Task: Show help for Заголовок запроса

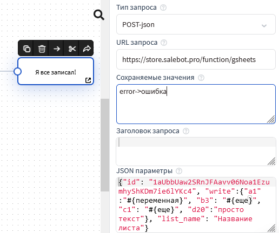Action: click(x=186, y=131)
